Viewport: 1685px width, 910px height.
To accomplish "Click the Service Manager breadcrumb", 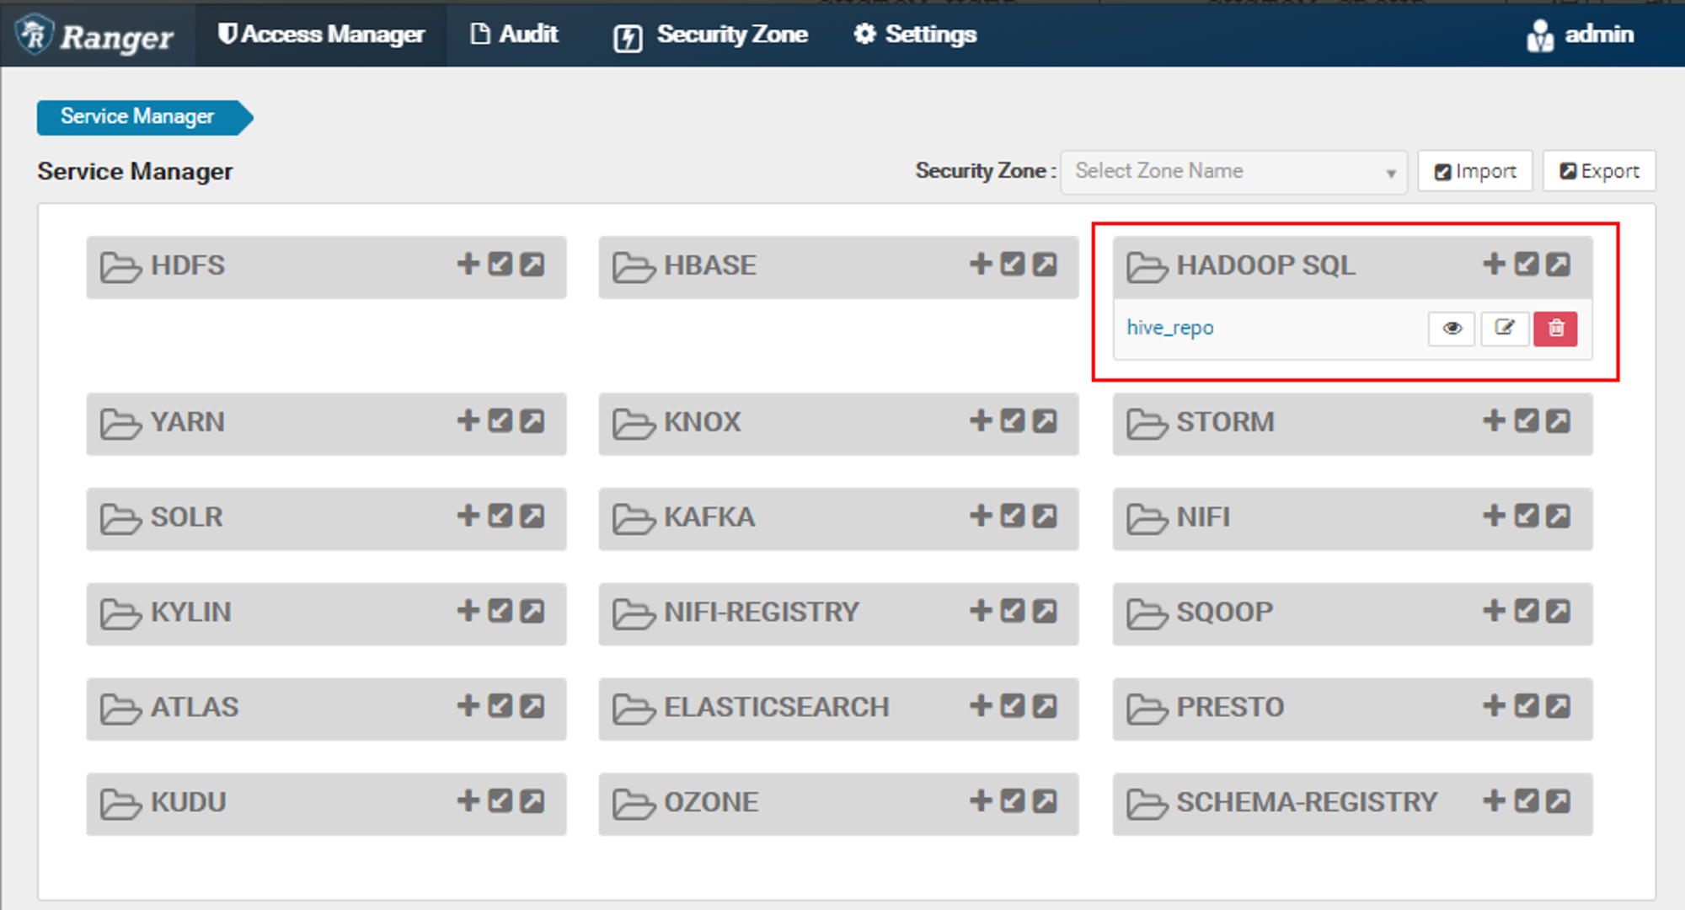I will pyautogui.click(x=144, y=117).
